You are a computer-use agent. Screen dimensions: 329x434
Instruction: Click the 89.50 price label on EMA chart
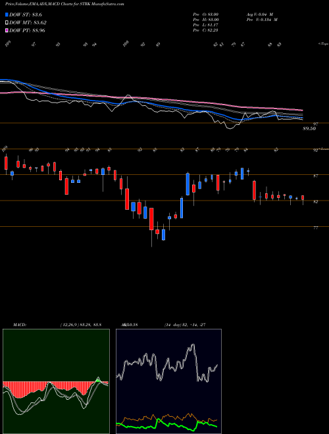click(x=309, y=129)
